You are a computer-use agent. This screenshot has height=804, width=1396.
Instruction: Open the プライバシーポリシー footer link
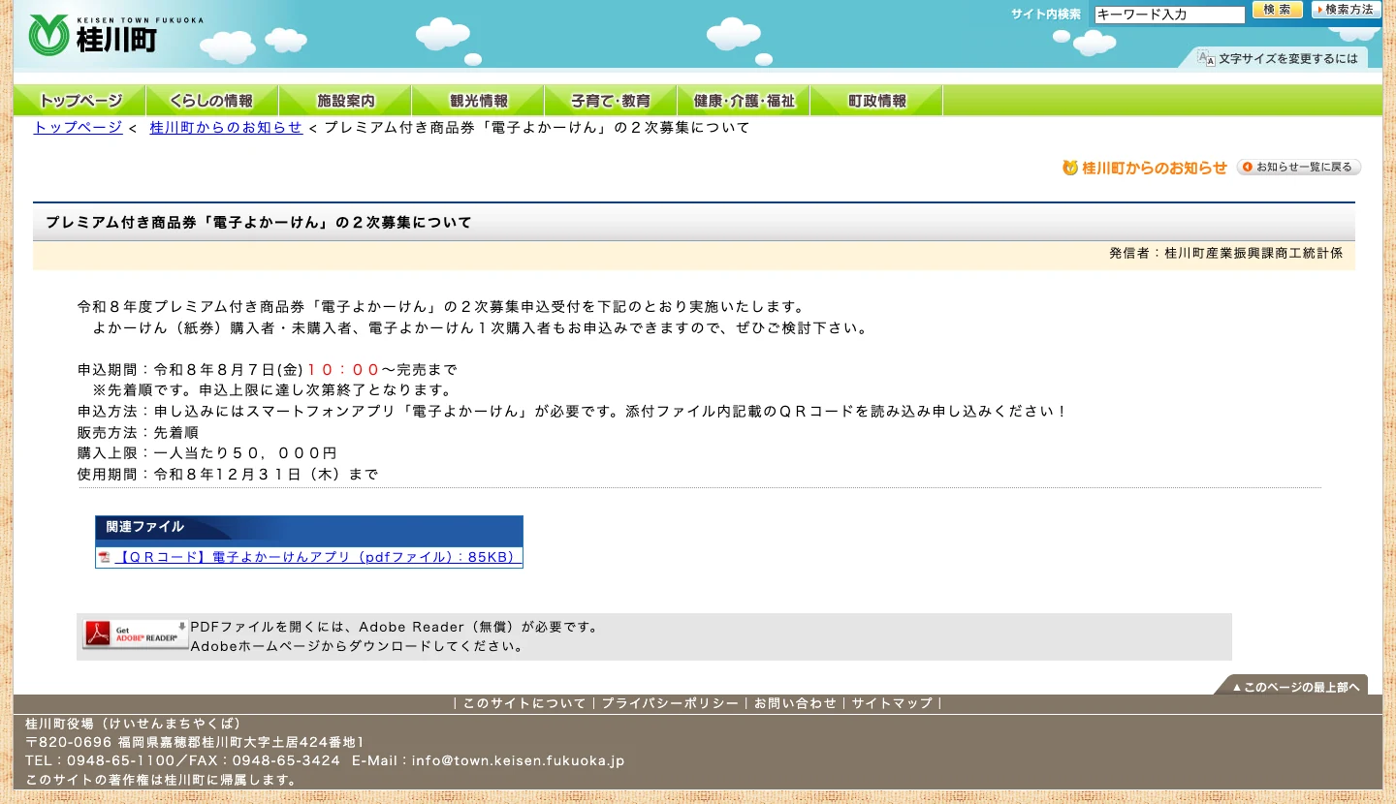point(670,704)
